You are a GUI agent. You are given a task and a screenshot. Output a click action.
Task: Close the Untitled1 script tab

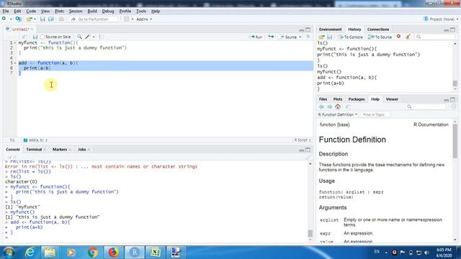point(32,29)
